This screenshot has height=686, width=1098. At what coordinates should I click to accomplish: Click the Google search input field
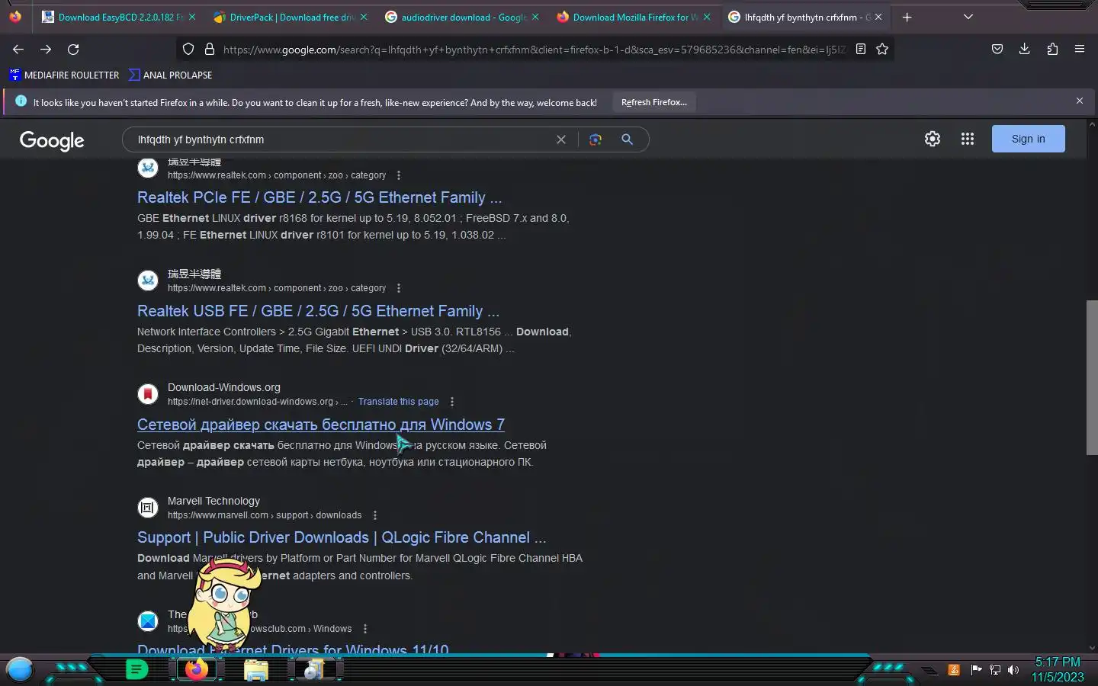tap(343, 139)
